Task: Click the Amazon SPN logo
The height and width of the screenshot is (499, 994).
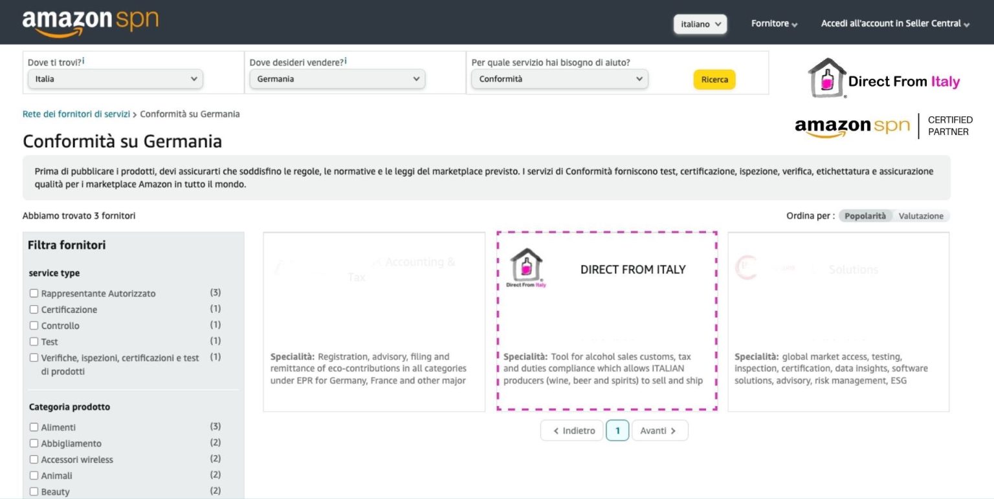Action: tap(90, 23)
